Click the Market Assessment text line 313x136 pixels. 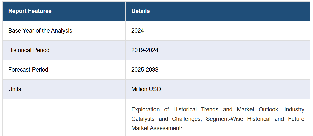tap(156, 128)
